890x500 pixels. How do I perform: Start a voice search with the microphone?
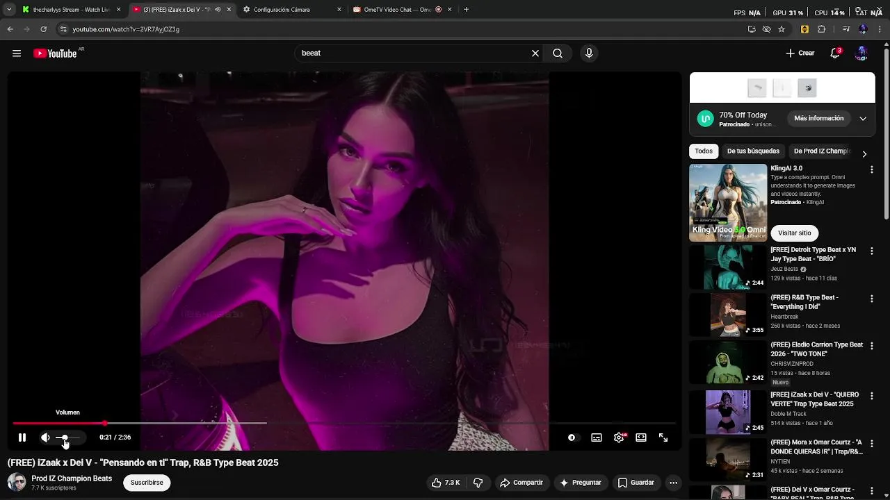click(x=589, y=53)
